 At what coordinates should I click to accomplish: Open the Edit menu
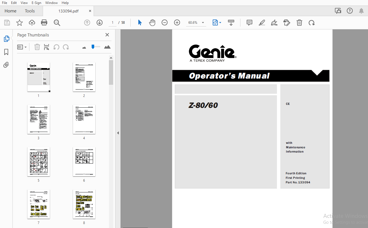pyautogui.click(x=14, y=3)
